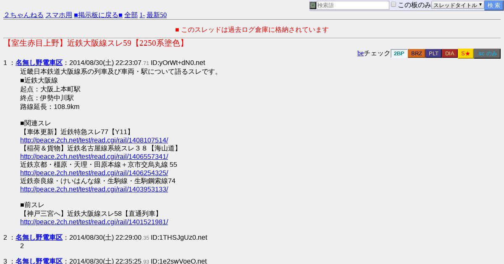Click the ■近鉄大阪線 heading text
This screenshot has width=504, height=264.
[x=39, y=80]
